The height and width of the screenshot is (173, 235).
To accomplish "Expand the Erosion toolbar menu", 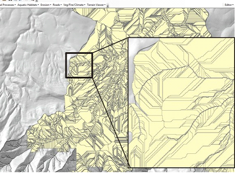I will 46,5.
